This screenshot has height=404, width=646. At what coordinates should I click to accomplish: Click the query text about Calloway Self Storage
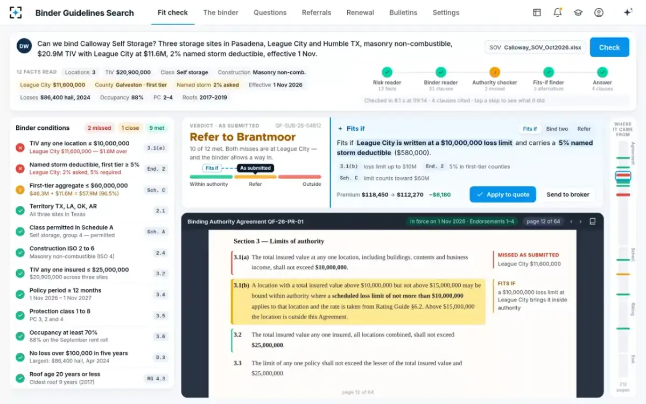click(245, 48)
